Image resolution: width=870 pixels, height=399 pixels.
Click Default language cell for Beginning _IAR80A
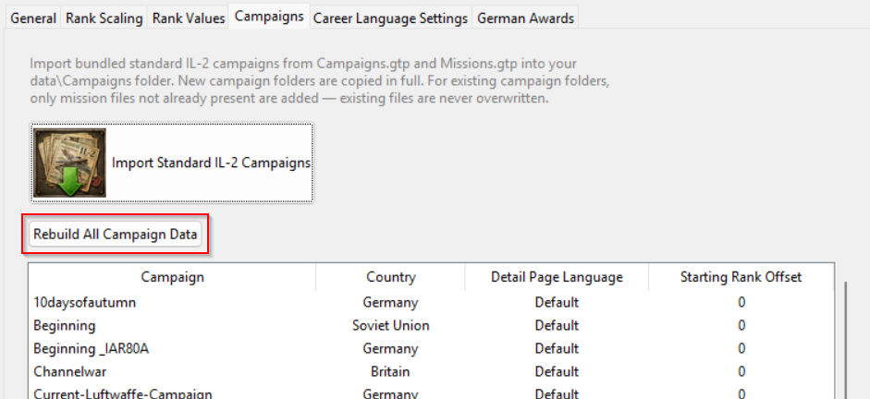(x=557, y=348)
